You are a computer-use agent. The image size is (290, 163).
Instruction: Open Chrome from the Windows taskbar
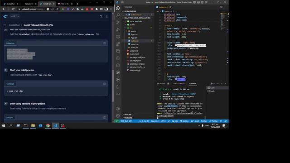[48, 126]
